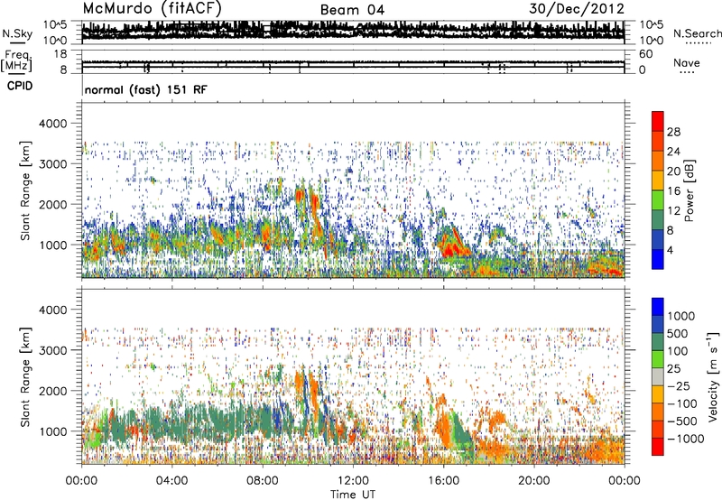Click the 16 label on power colorbar

673,191
